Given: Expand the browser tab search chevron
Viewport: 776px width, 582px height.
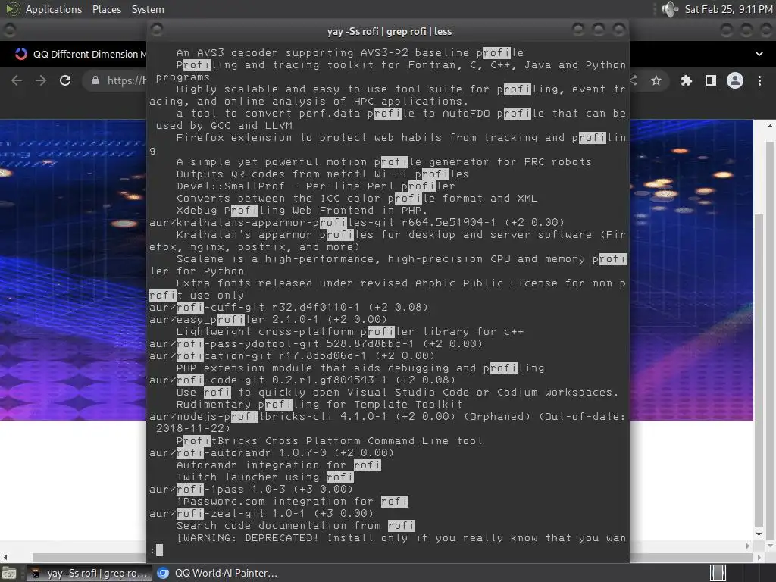Looking at the screenshot, I should click(x=759, y=54).
